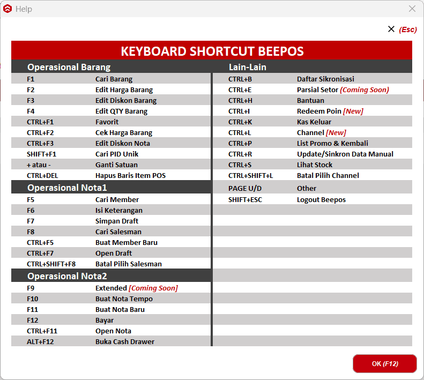424x380 pixels.
Task: Select 'Buat Member Baru' text
Action: pos(127,243)
